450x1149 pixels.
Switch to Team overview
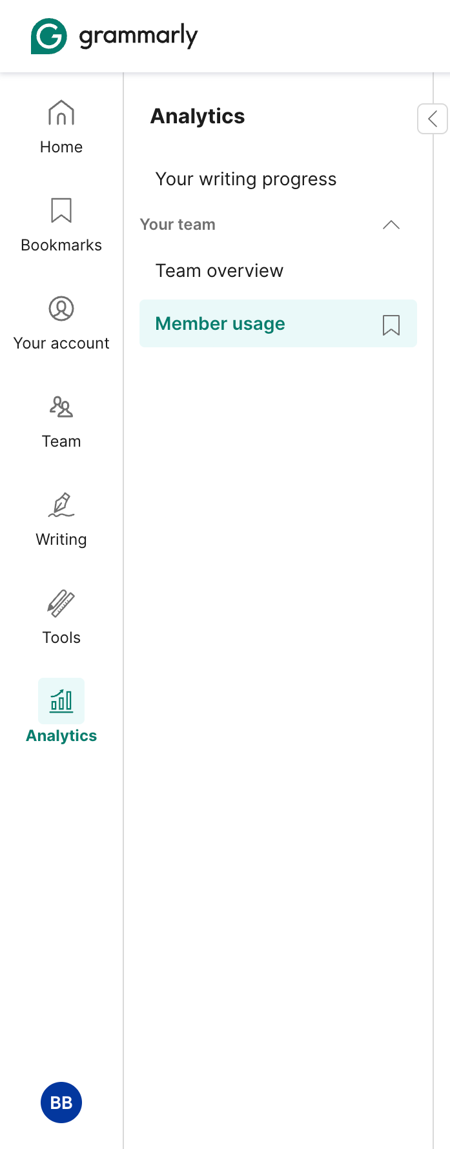coord(219,270)
